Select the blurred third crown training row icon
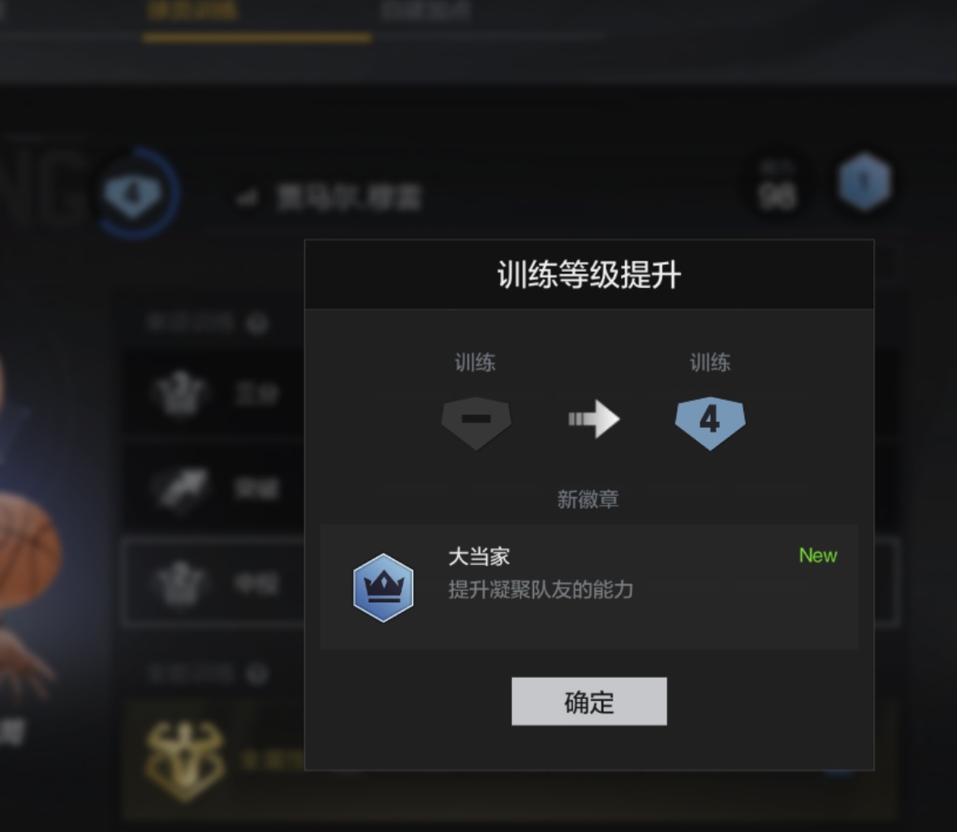Image resolution: width=957 pixels, height=832 pixels. pyautogui.click(x=179, y=583)
